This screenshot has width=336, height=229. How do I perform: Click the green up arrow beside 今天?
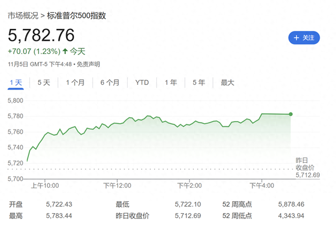click(x=65, y=51)
